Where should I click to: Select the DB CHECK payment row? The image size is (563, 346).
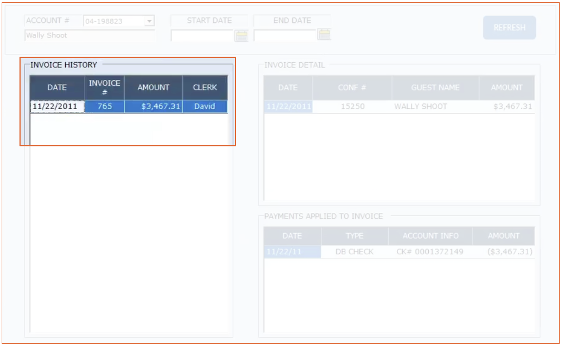click(x=354, y=252)
